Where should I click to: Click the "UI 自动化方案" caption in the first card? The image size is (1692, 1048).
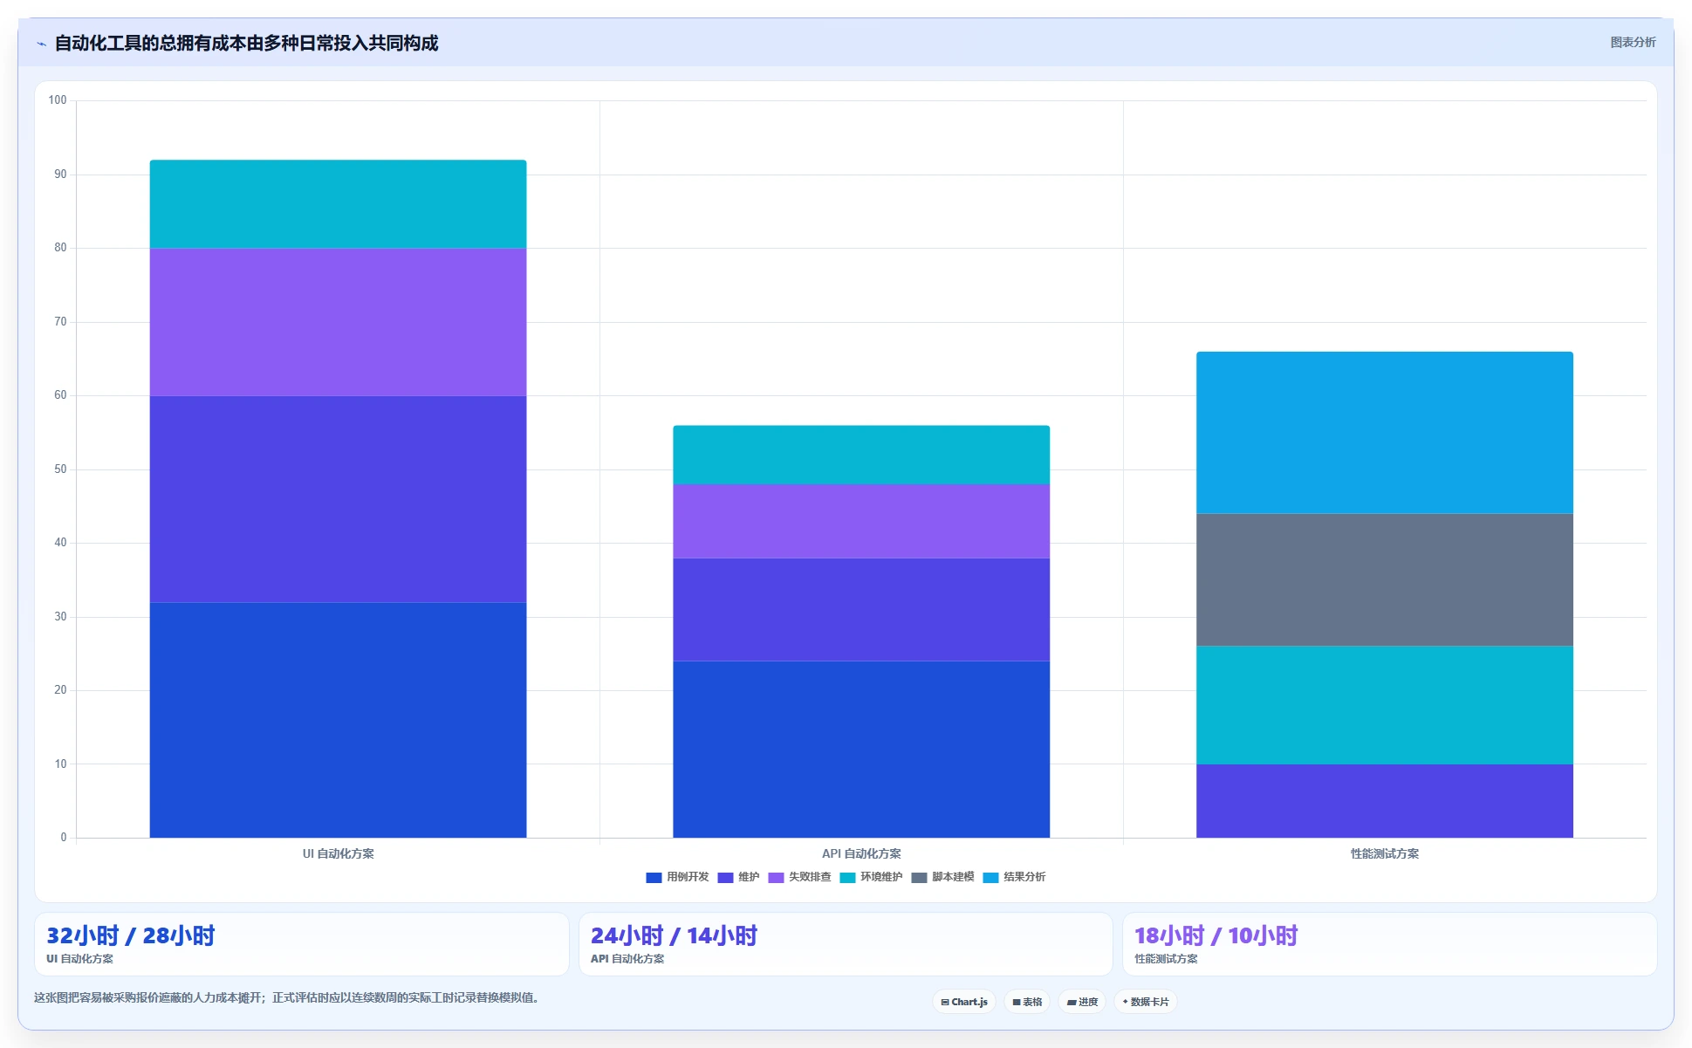coord(79,959)
